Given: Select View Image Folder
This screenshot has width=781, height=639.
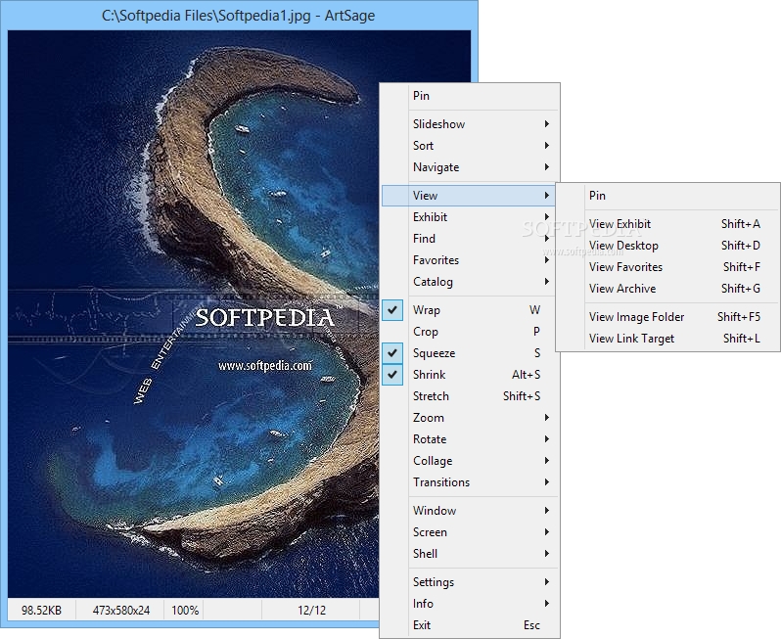Looking at the screenshot, I should click(667, 317).
